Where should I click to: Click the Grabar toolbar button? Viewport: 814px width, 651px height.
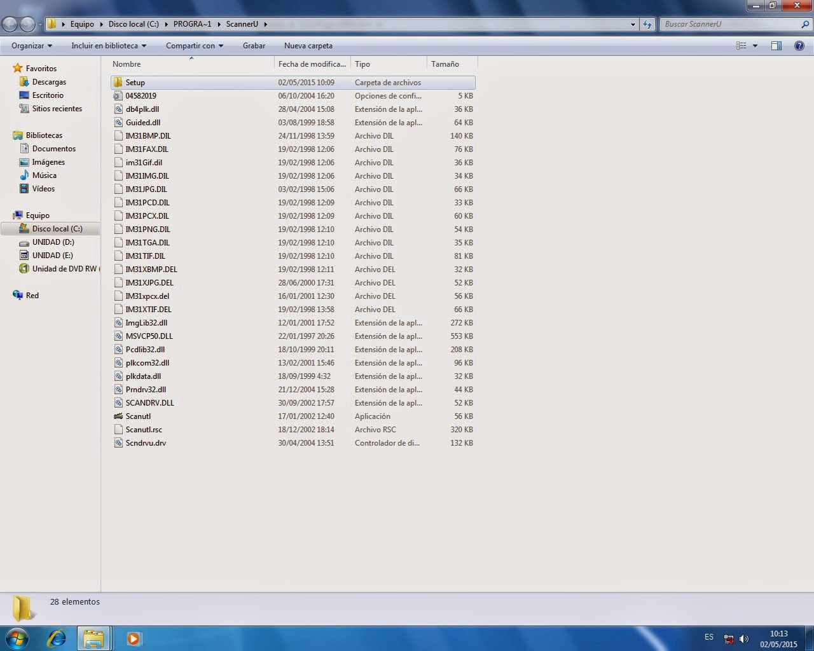coord(254,46)
